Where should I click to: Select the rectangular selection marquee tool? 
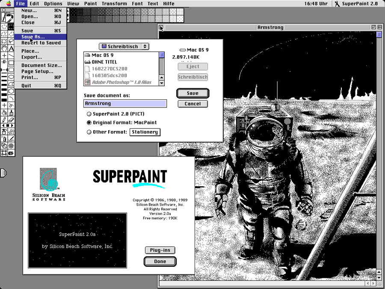11,27
